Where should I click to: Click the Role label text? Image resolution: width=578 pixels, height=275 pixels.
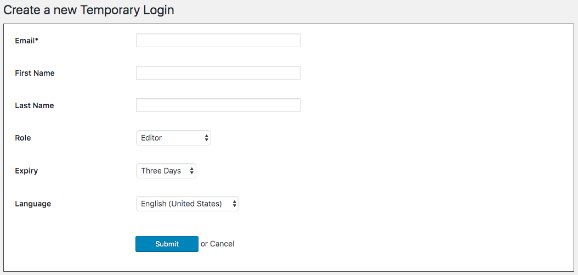tap(23, 138)
